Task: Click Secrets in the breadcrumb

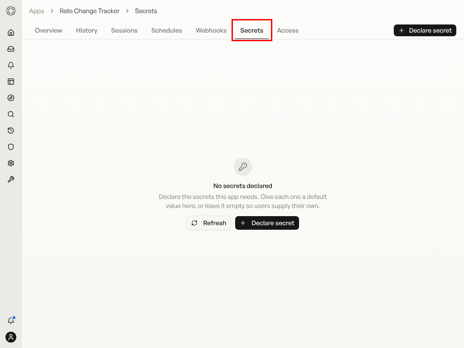Action: pos(146,11)
